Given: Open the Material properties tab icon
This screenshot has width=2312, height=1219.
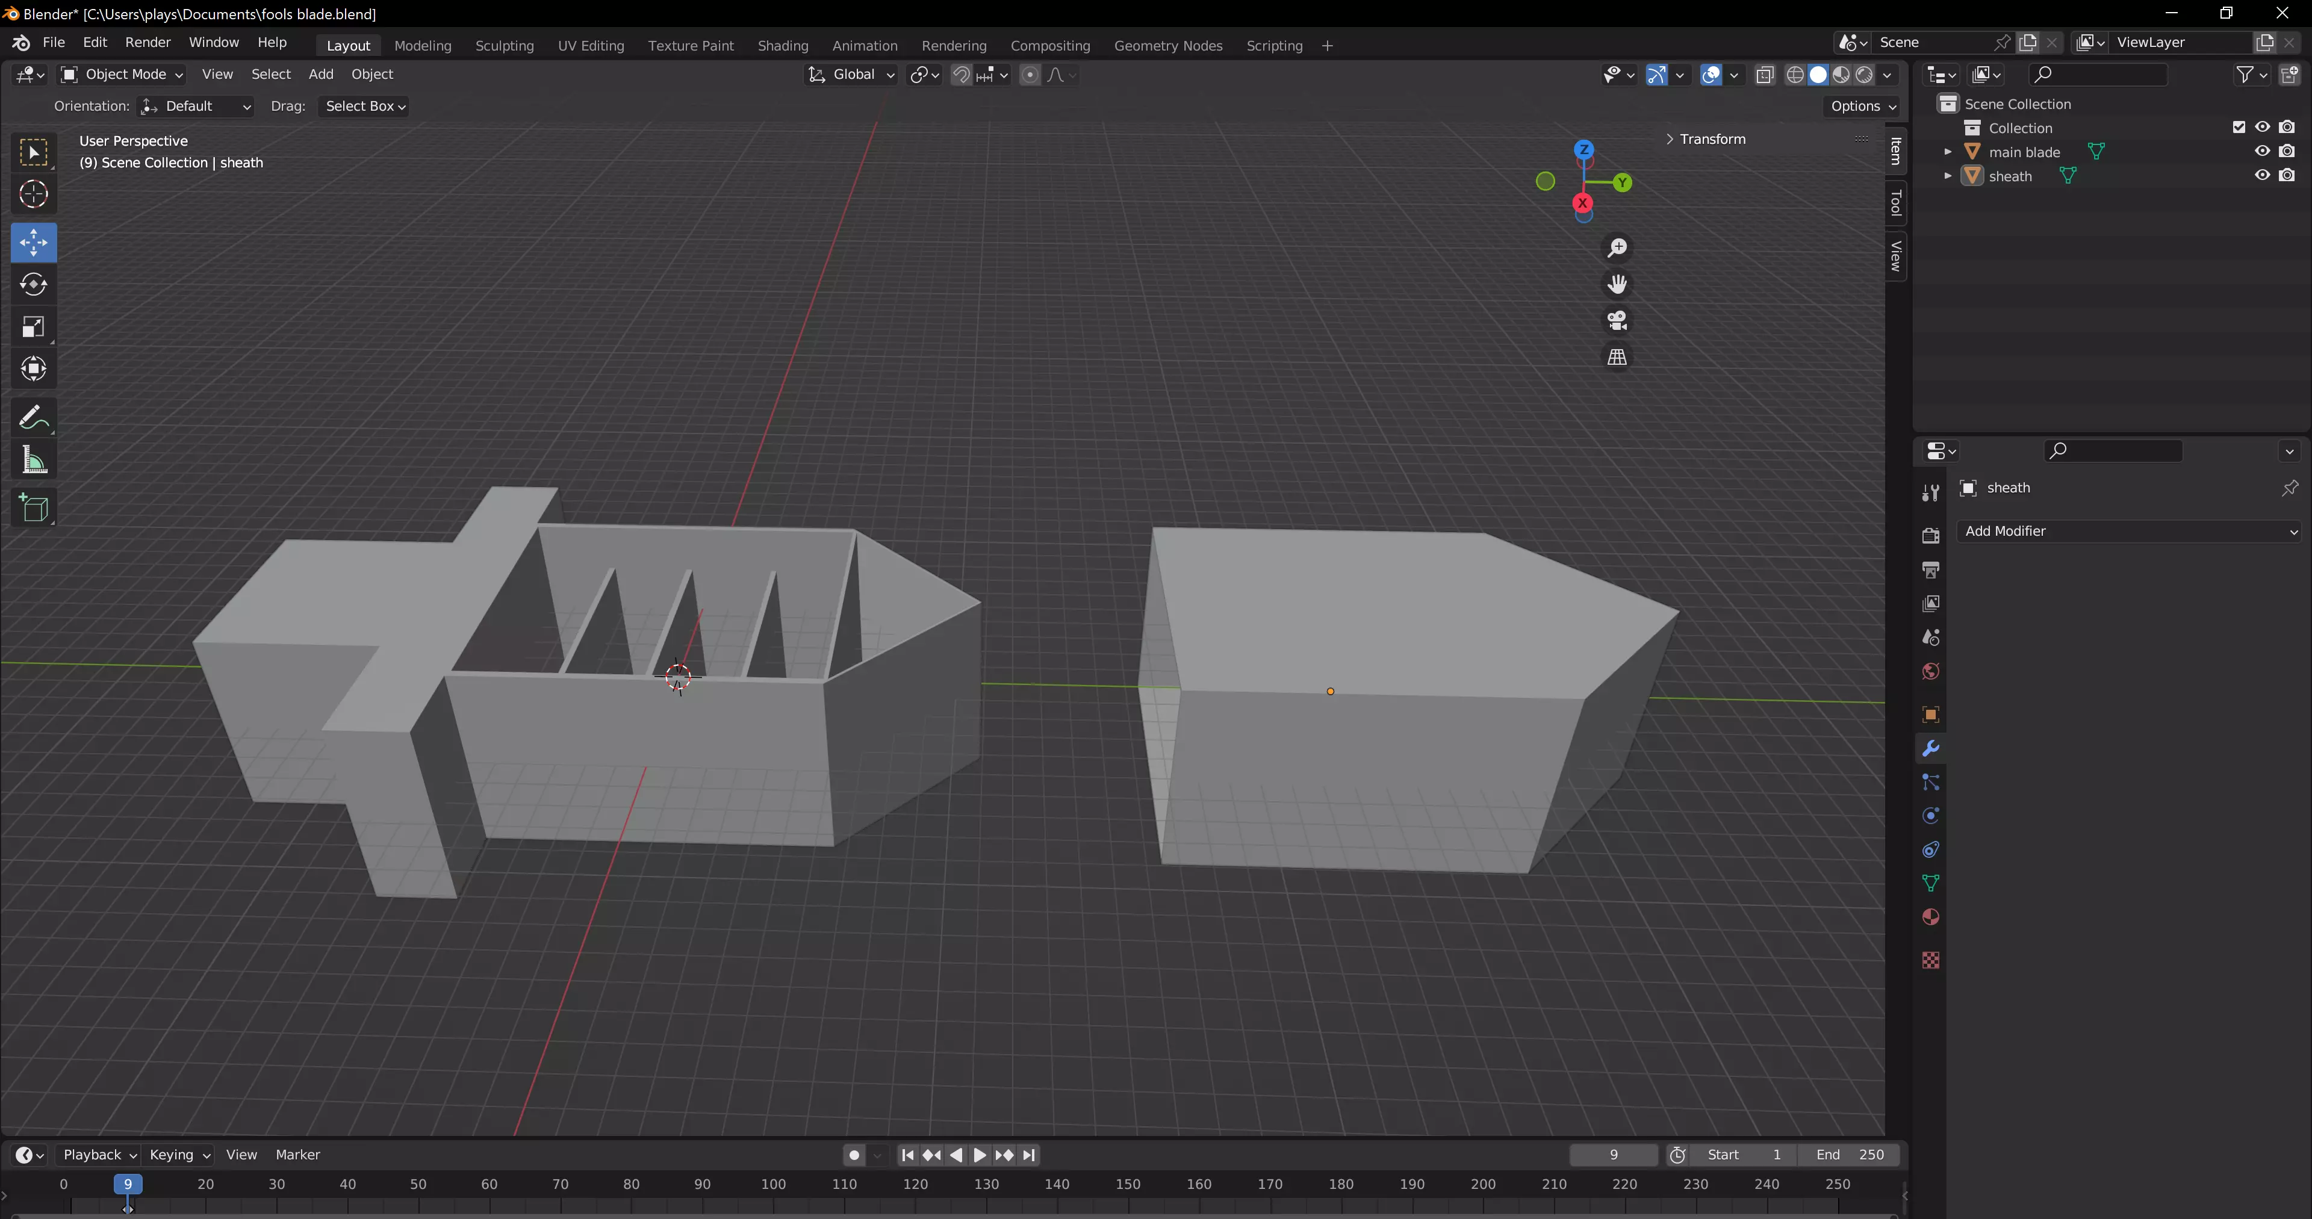Looking at the screenshot, I should pos(1930,917).
